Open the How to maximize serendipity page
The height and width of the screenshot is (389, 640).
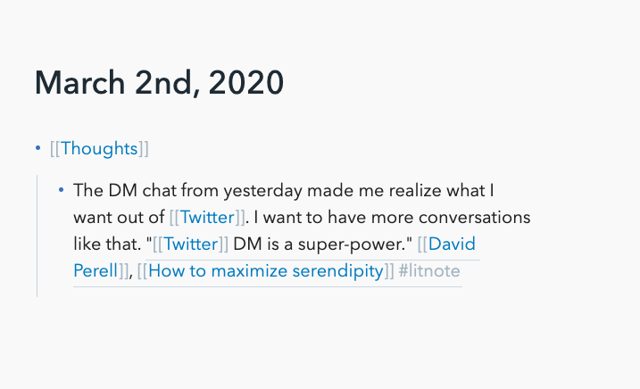(x=265, y=270)
